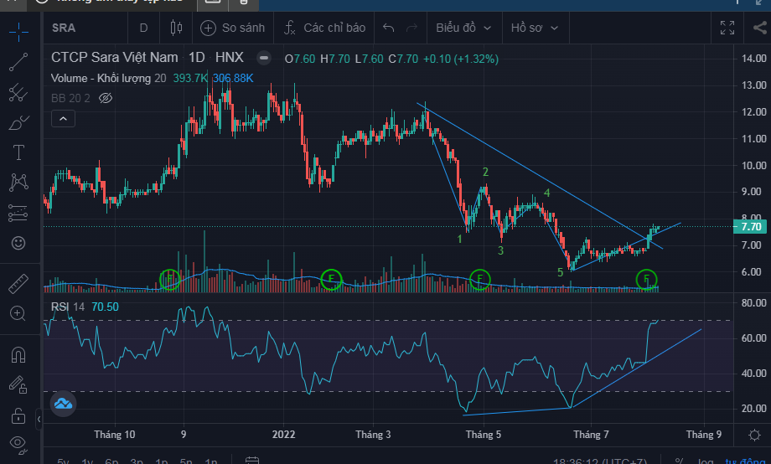Expand the Hồ sơ dropdown
The image size is (771, 464).
(x=535, y=28)
